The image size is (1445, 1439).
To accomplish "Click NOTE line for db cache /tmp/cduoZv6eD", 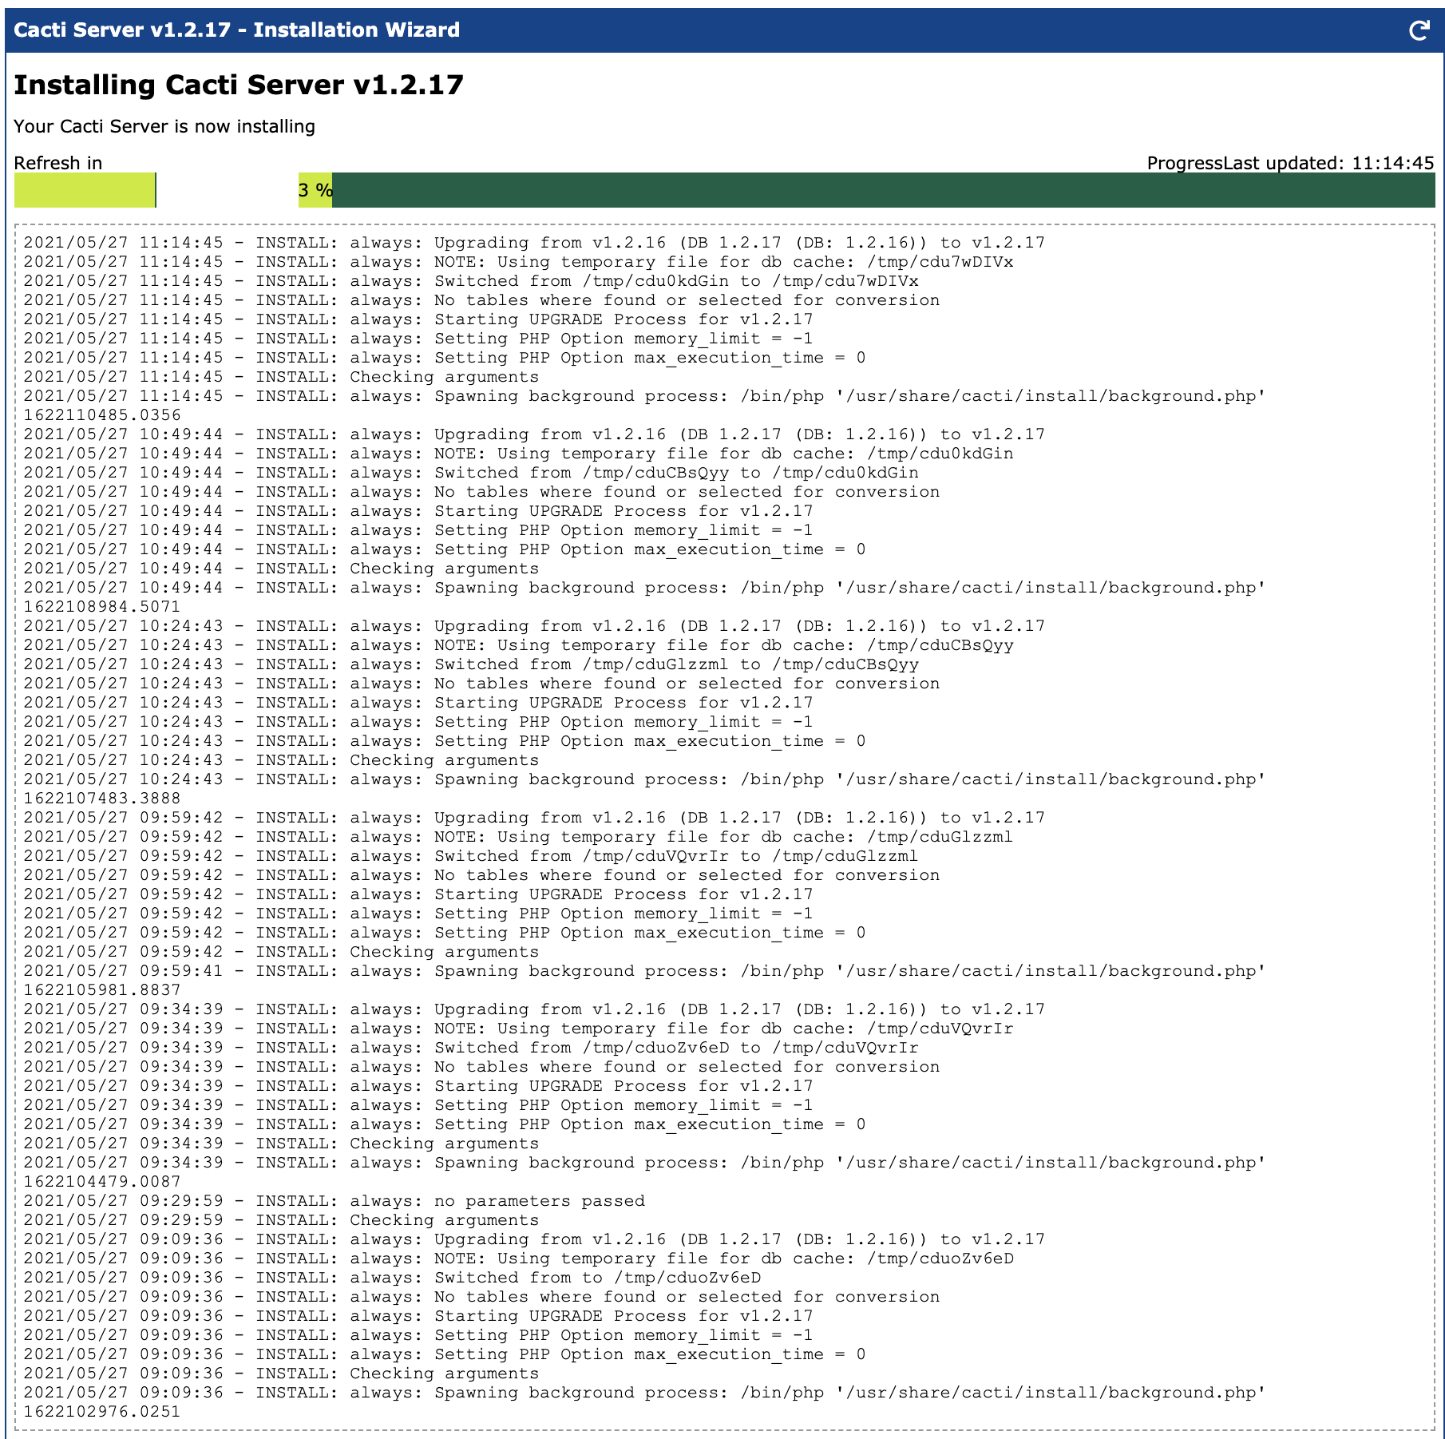I will [x=518, y=1259].
